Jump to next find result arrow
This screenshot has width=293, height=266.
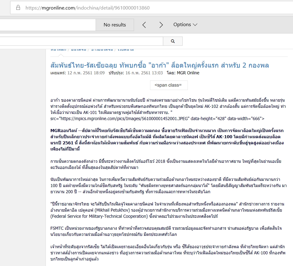click(x=161, y=25)
